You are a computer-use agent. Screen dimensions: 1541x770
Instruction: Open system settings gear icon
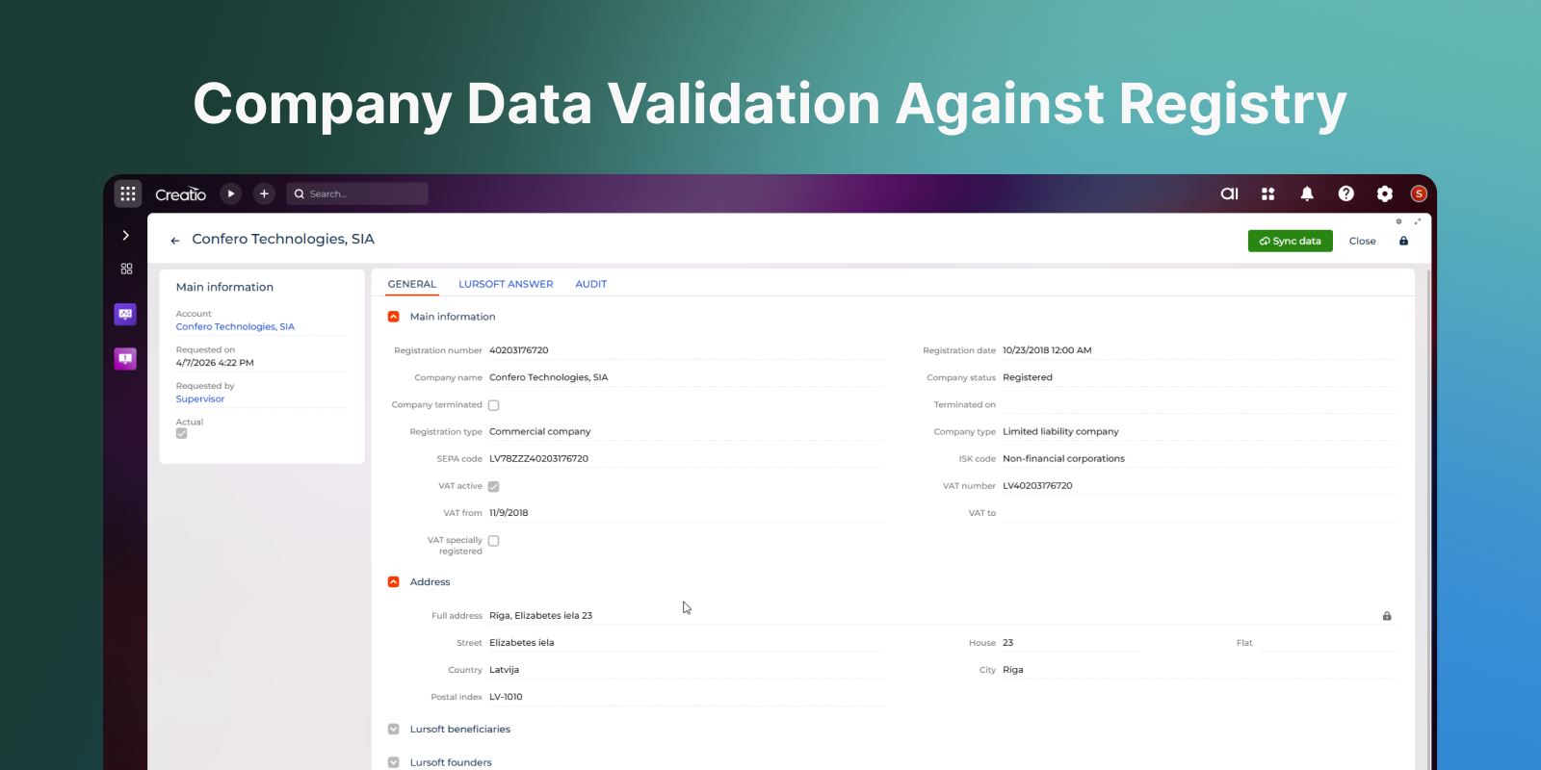(1384, 193)
